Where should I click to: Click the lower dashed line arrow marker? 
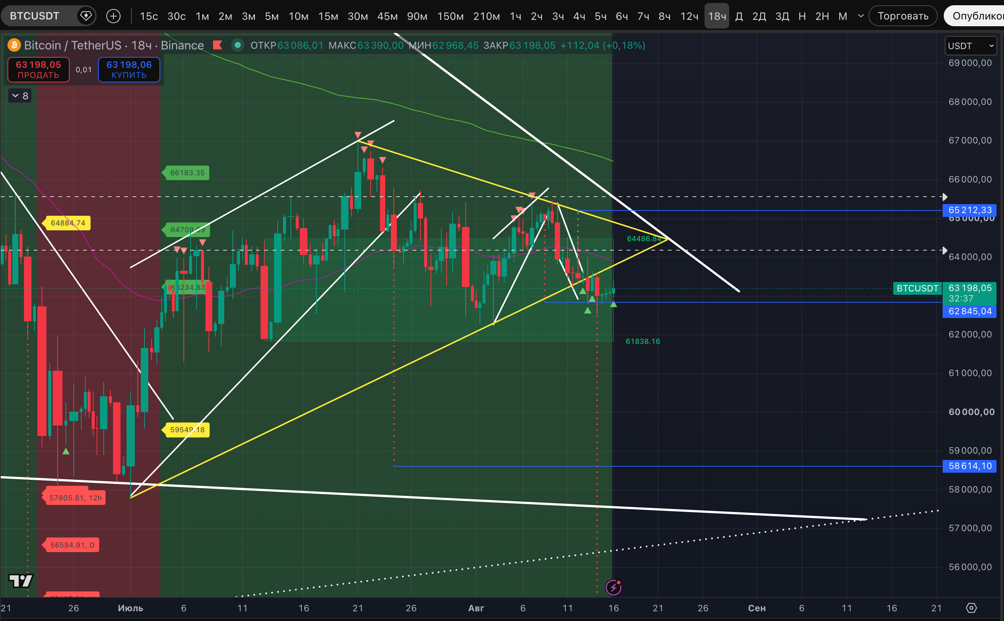(945, 251)
